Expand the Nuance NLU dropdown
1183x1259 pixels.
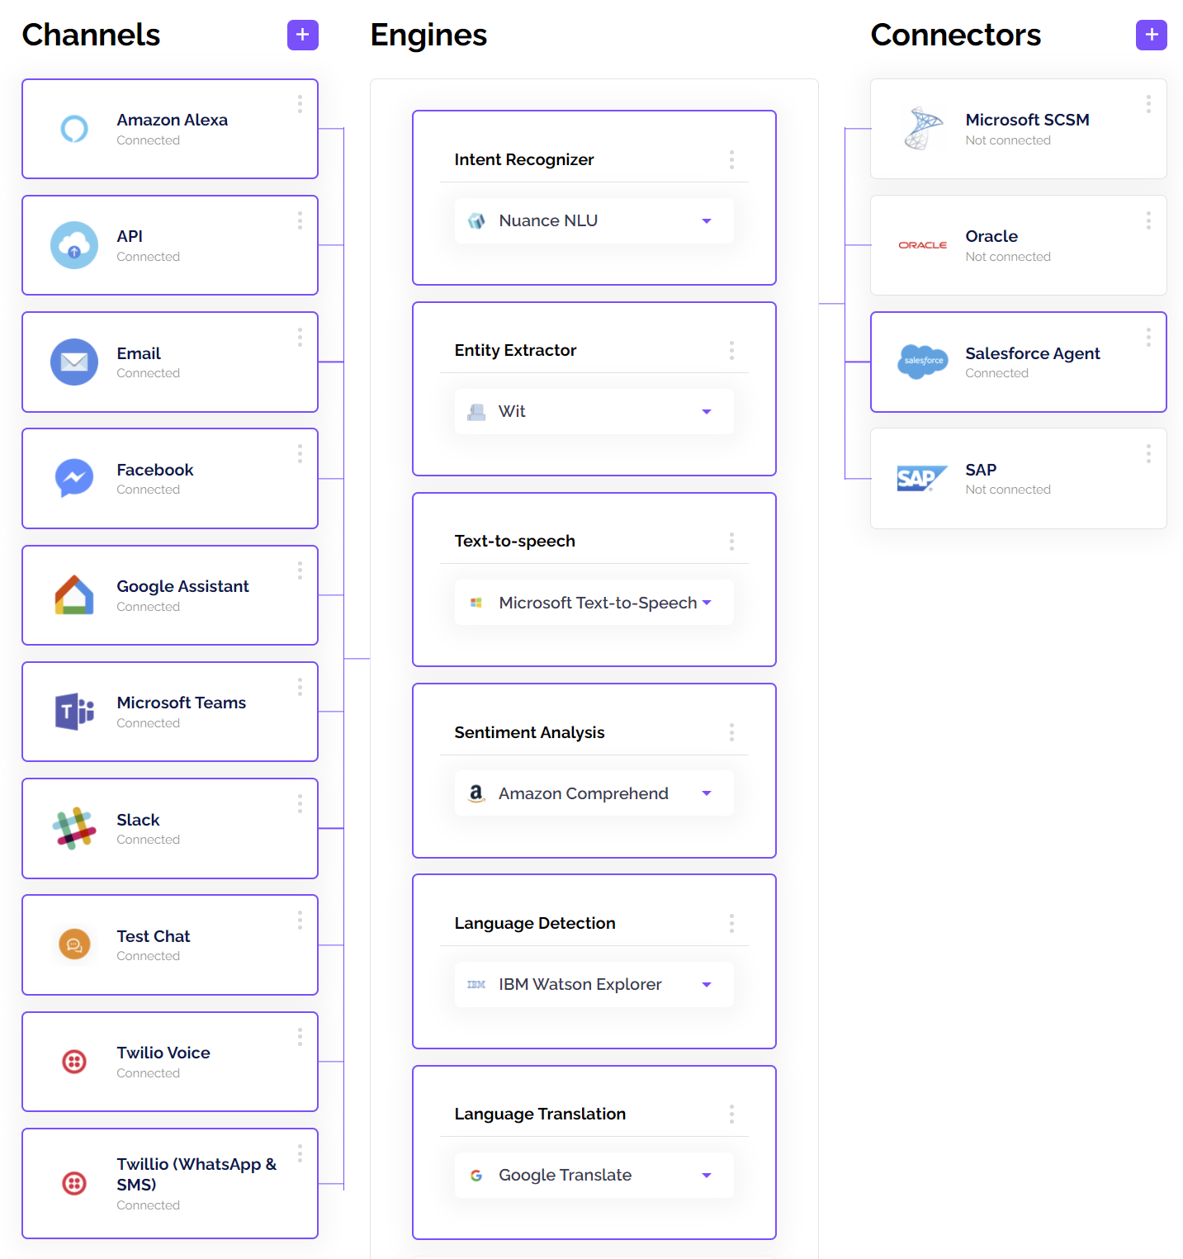point(707,221)
